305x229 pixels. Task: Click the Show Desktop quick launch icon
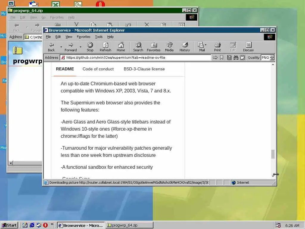coord(25,225)
